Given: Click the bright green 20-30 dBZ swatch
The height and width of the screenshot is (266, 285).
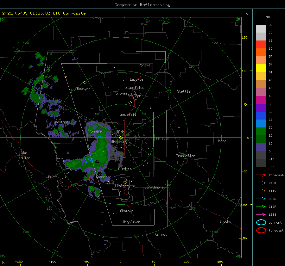Looking at the screenshot, I should point(261,132).
